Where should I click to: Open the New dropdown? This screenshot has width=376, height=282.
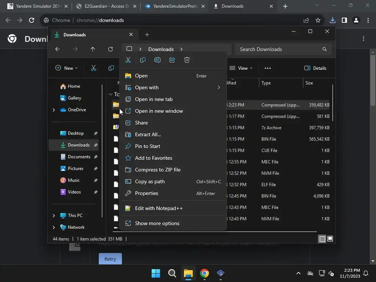pyautogui.click(x=67, y=68)
